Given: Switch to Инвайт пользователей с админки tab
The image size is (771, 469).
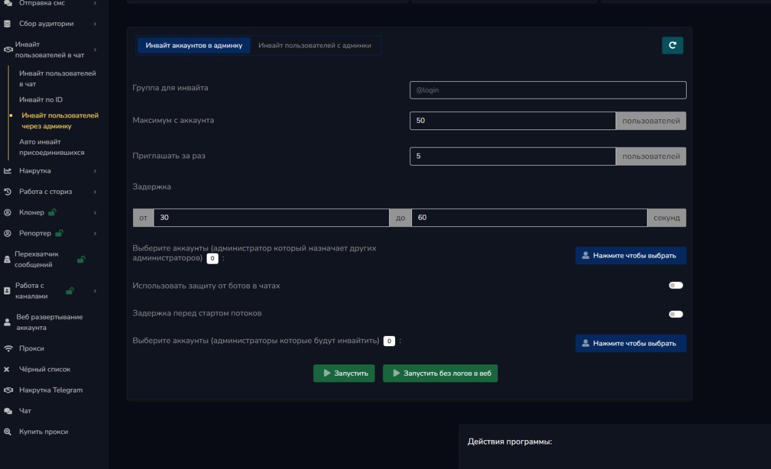Looking at the screenshot, I should (314, 46).
